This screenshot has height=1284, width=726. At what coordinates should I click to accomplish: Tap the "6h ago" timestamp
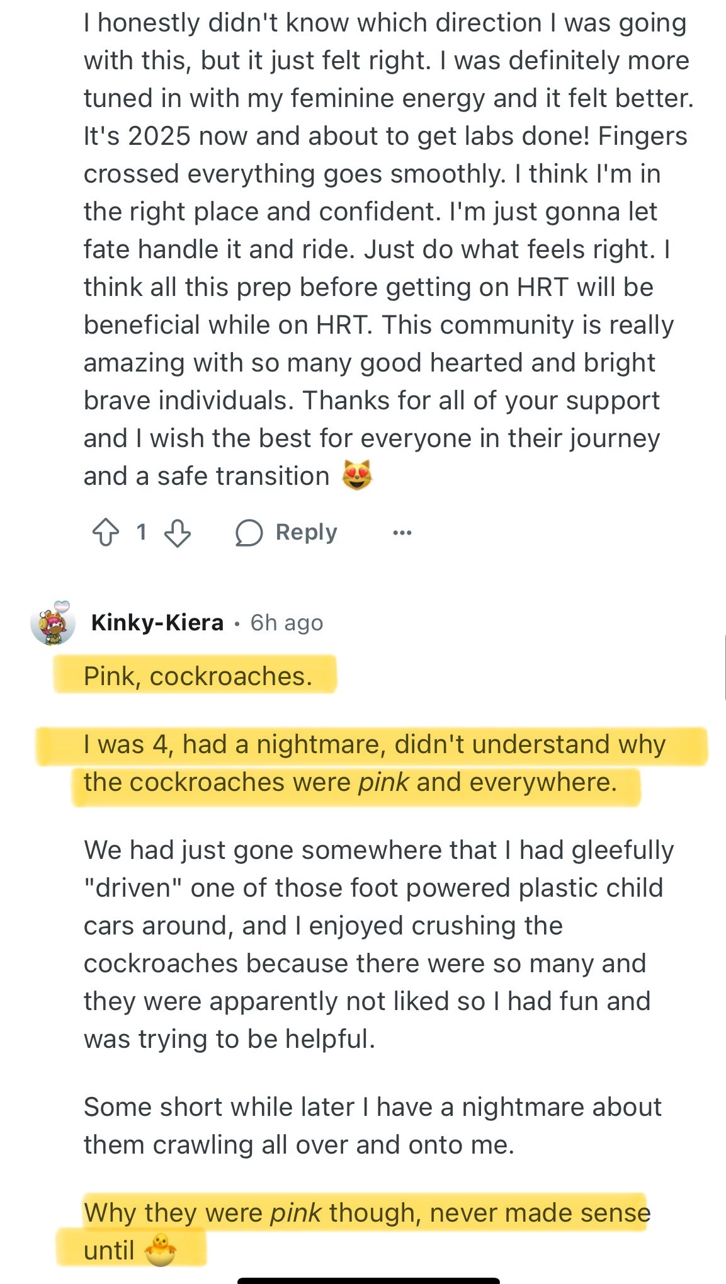click(x=286, y=623)
